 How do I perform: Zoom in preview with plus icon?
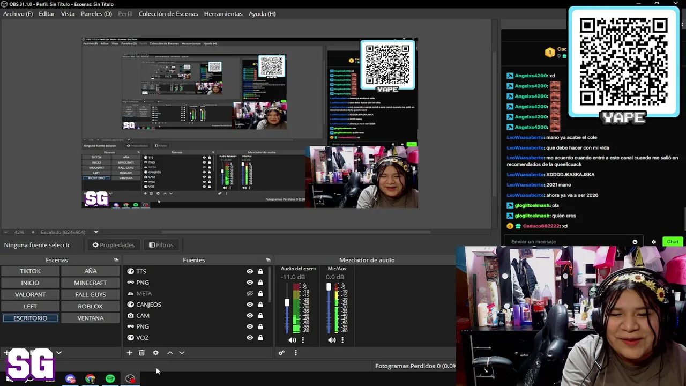coord(33,232)
